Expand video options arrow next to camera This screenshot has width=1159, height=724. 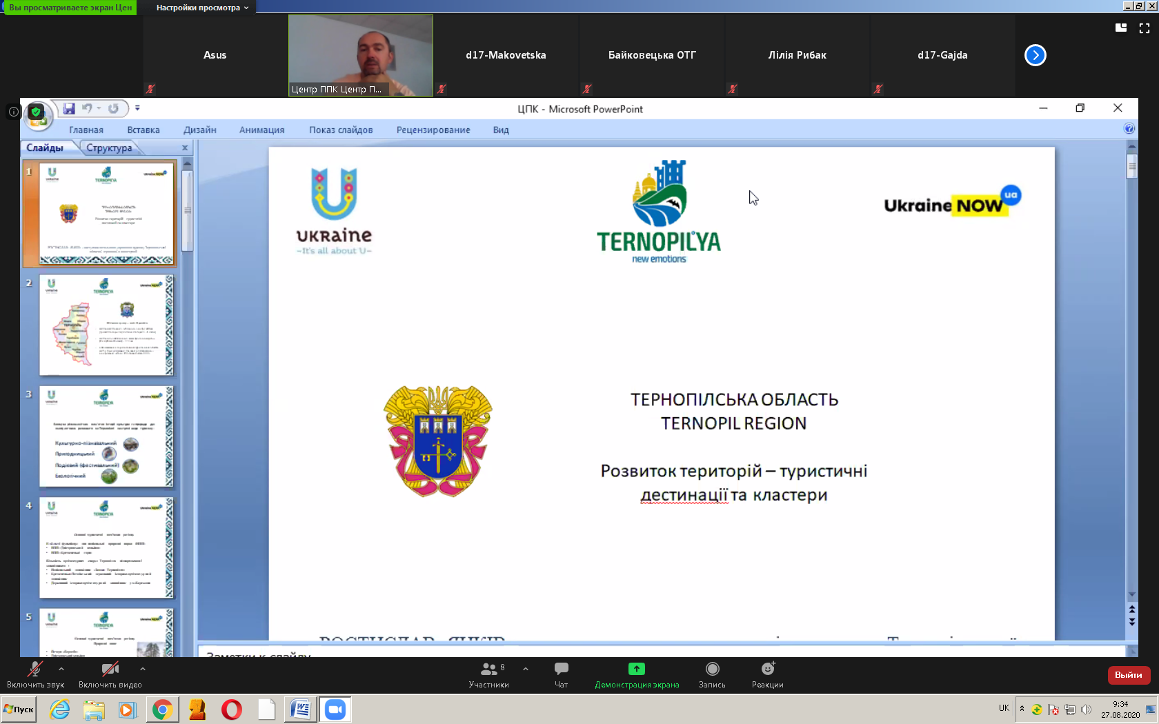tap(143, 669)
